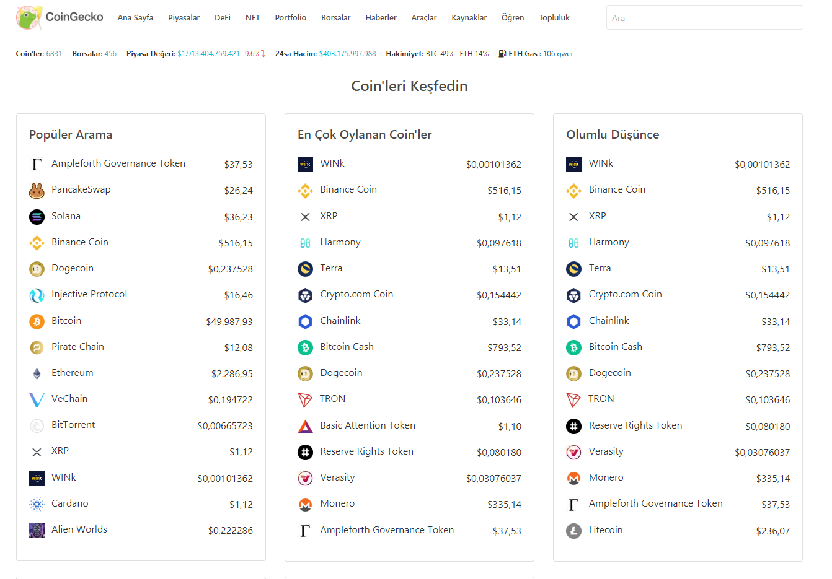This screenshot has width=832, height=579.
Task: Click the CoinGecko logo
Action: point(60,18)
